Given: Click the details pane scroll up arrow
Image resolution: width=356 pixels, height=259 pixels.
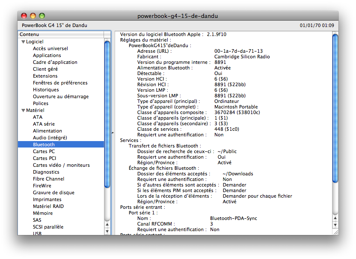Looking at the screenshot, I should click(335, 218).
